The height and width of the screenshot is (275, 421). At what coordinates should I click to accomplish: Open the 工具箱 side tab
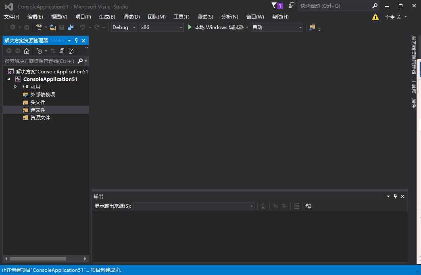tap(414, 86)
